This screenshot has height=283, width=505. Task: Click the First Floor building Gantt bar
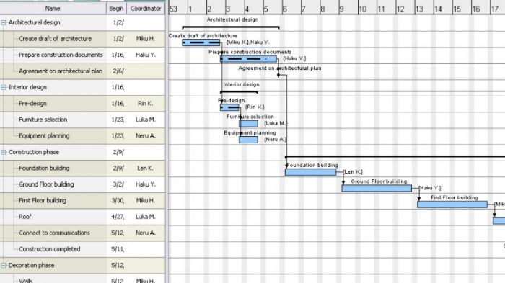tap(452, 205)
